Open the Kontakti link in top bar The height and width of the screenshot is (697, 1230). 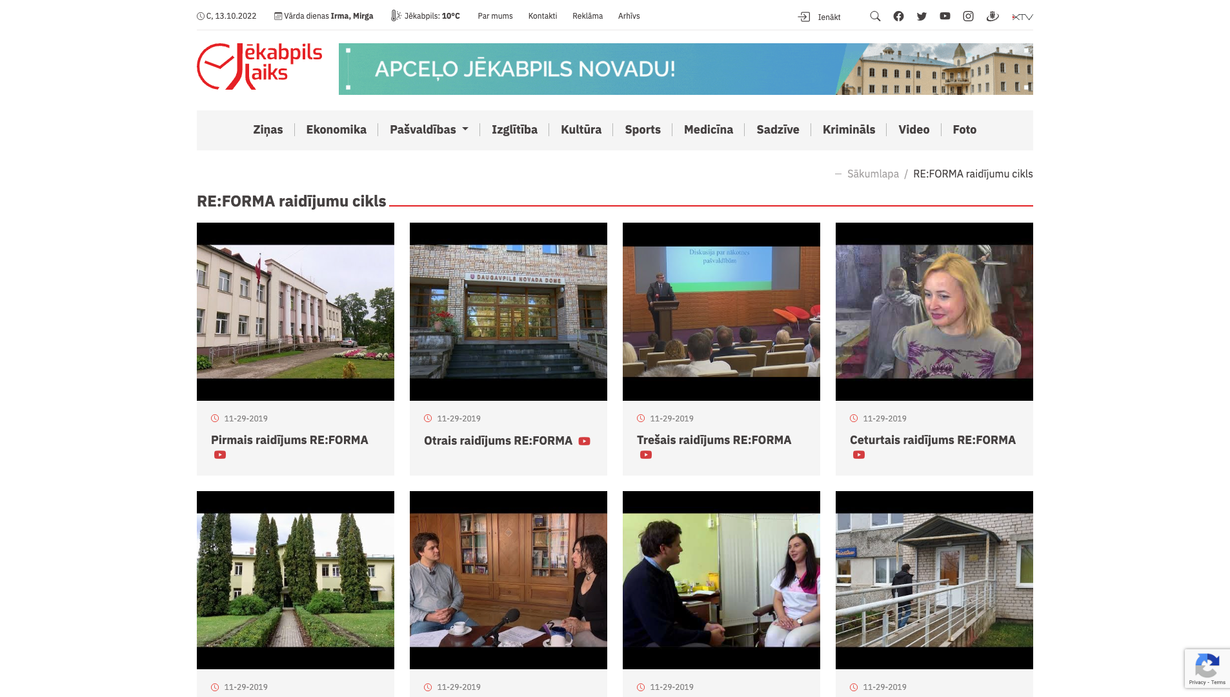(x=542, y=16)
